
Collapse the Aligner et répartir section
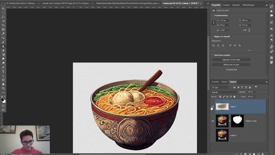(x=212, y=37)
